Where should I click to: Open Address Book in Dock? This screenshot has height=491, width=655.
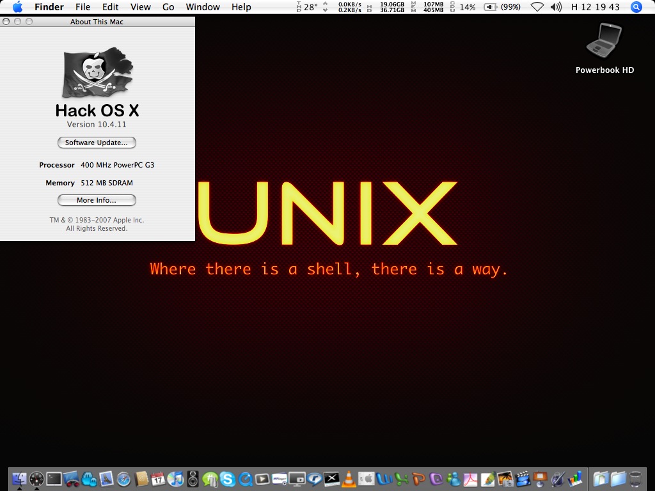point(141,479)
